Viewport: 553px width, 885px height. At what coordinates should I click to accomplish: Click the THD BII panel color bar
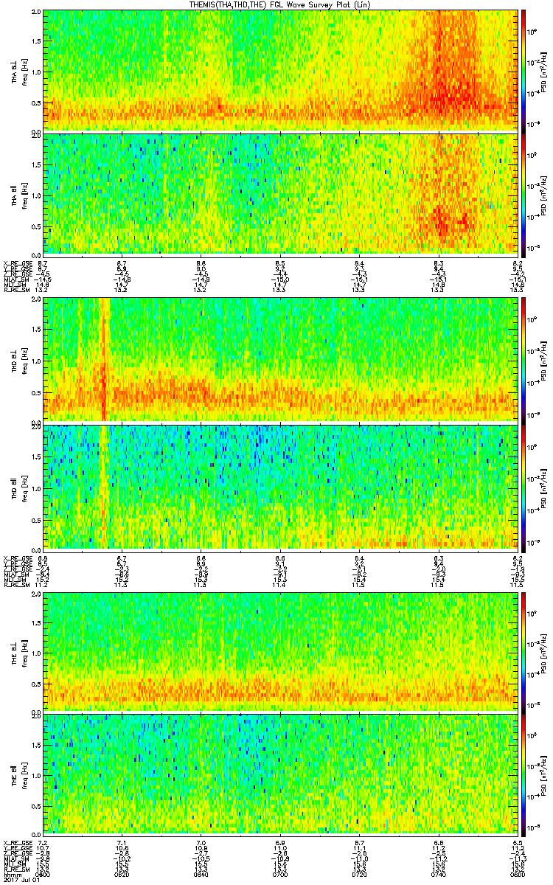click(x=524, y=486)
